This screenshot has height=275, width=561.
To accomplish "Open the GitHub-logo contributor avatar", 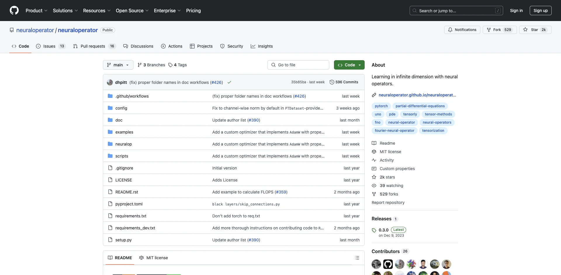I will 388,264.
